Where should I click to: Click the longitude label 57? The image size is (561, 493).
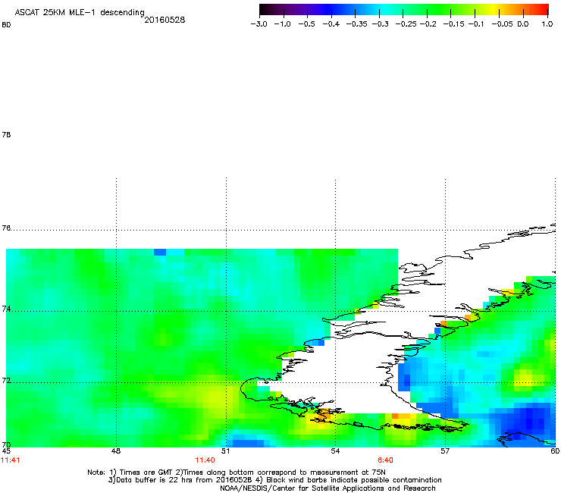tap(445, 451)
